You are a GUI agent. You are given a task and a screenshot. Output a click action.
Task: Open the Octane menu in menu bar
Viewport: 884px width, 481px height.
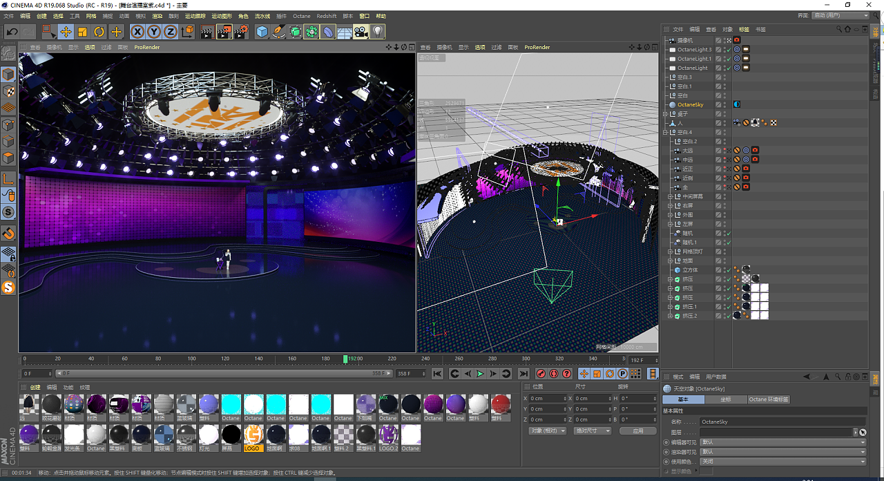pos(302,16)
